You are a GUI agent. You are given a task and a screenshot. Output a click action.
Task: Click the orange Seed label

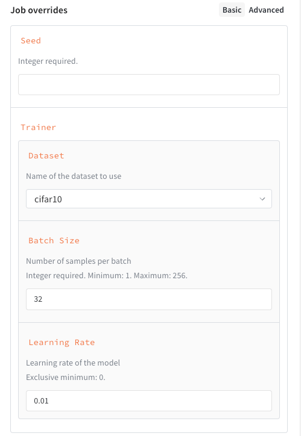[31, 40]
